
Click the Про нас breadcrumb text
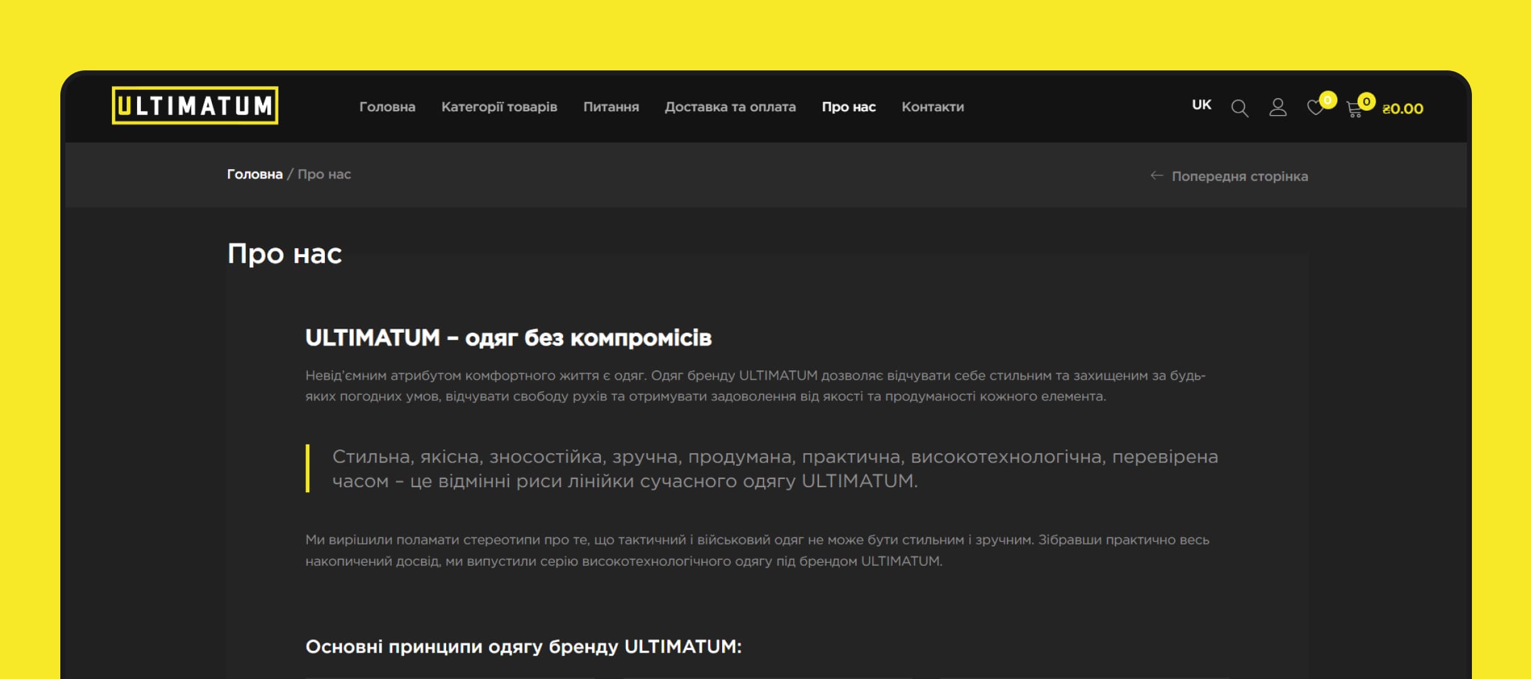point(324,174)
